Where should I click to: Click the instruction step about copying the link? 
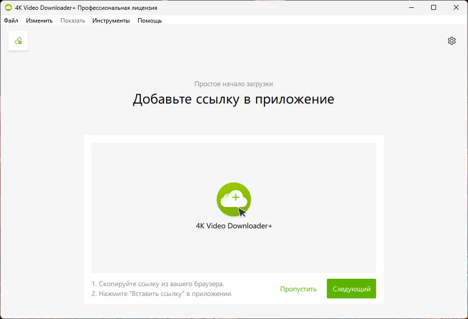[x=158, y=284]
